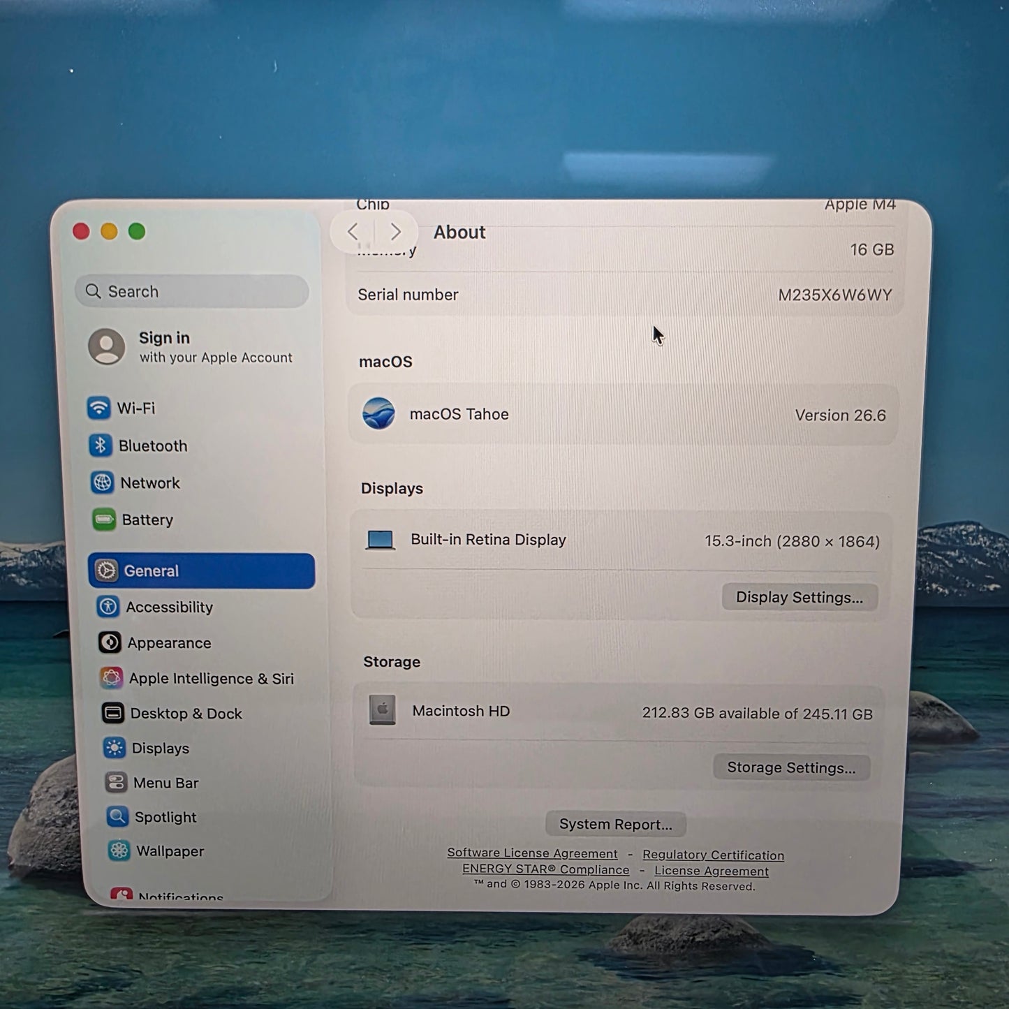The width and height of the screenshot is (1009, 1009).
Task: Click the 16 GB memory value
Action: click(871, 249)
